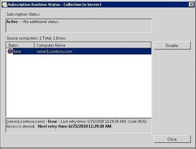196x149 pixels.
Task: Click the Close button at the bottom
Action: coord(172,139)
